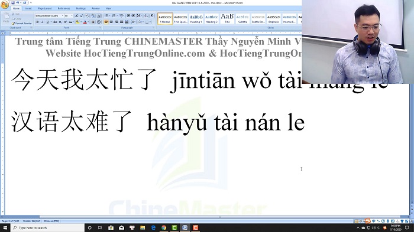Viewport: 414px width, 232px height.
Task: Open Microsoft Edge from taskbar
Action: [x=153, y=227]
